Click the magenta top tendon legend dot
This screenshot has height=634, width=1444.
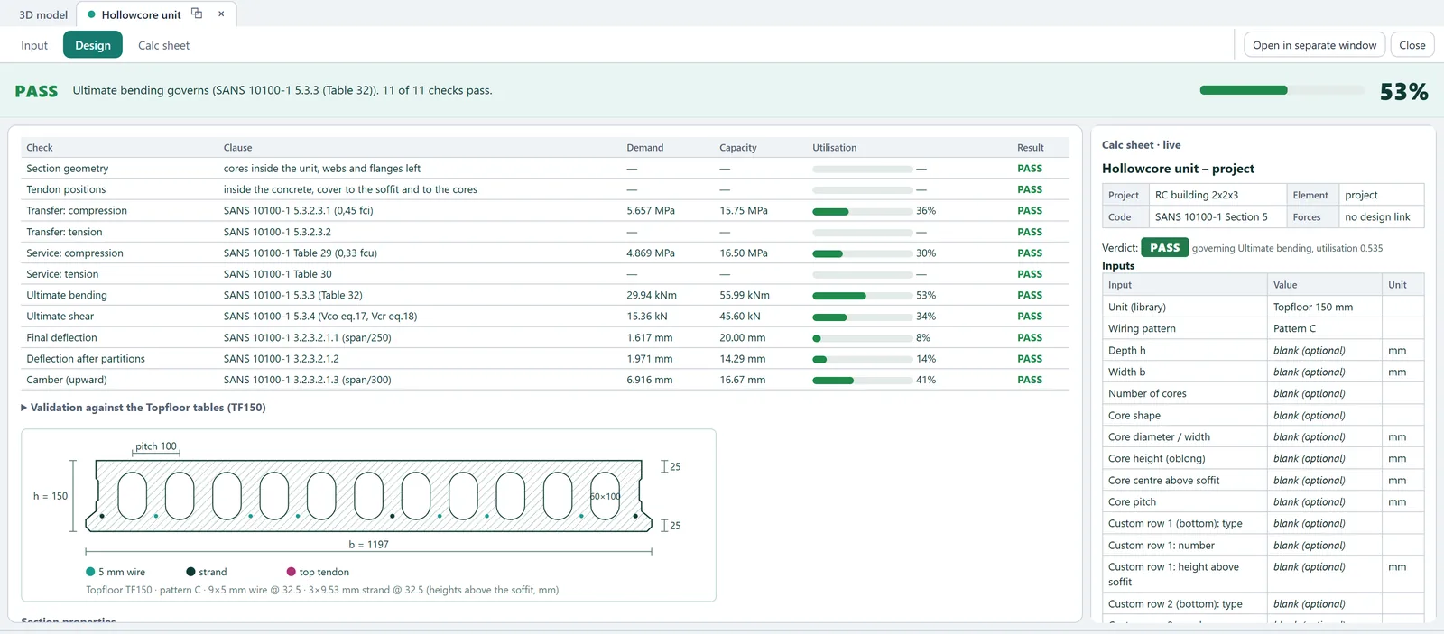(292, 572)
